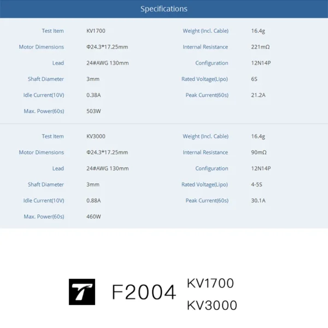328x328 pixels.
Task: Click the 0.88A Idle Current value
Action: coord(93,201)
